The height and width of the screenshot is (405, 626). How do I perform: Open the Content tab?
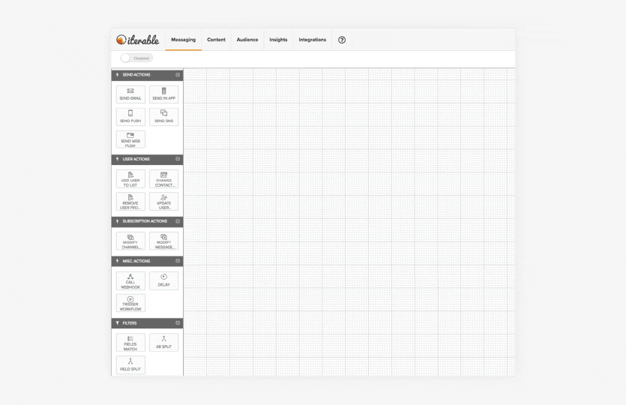(x=216, y=40)
